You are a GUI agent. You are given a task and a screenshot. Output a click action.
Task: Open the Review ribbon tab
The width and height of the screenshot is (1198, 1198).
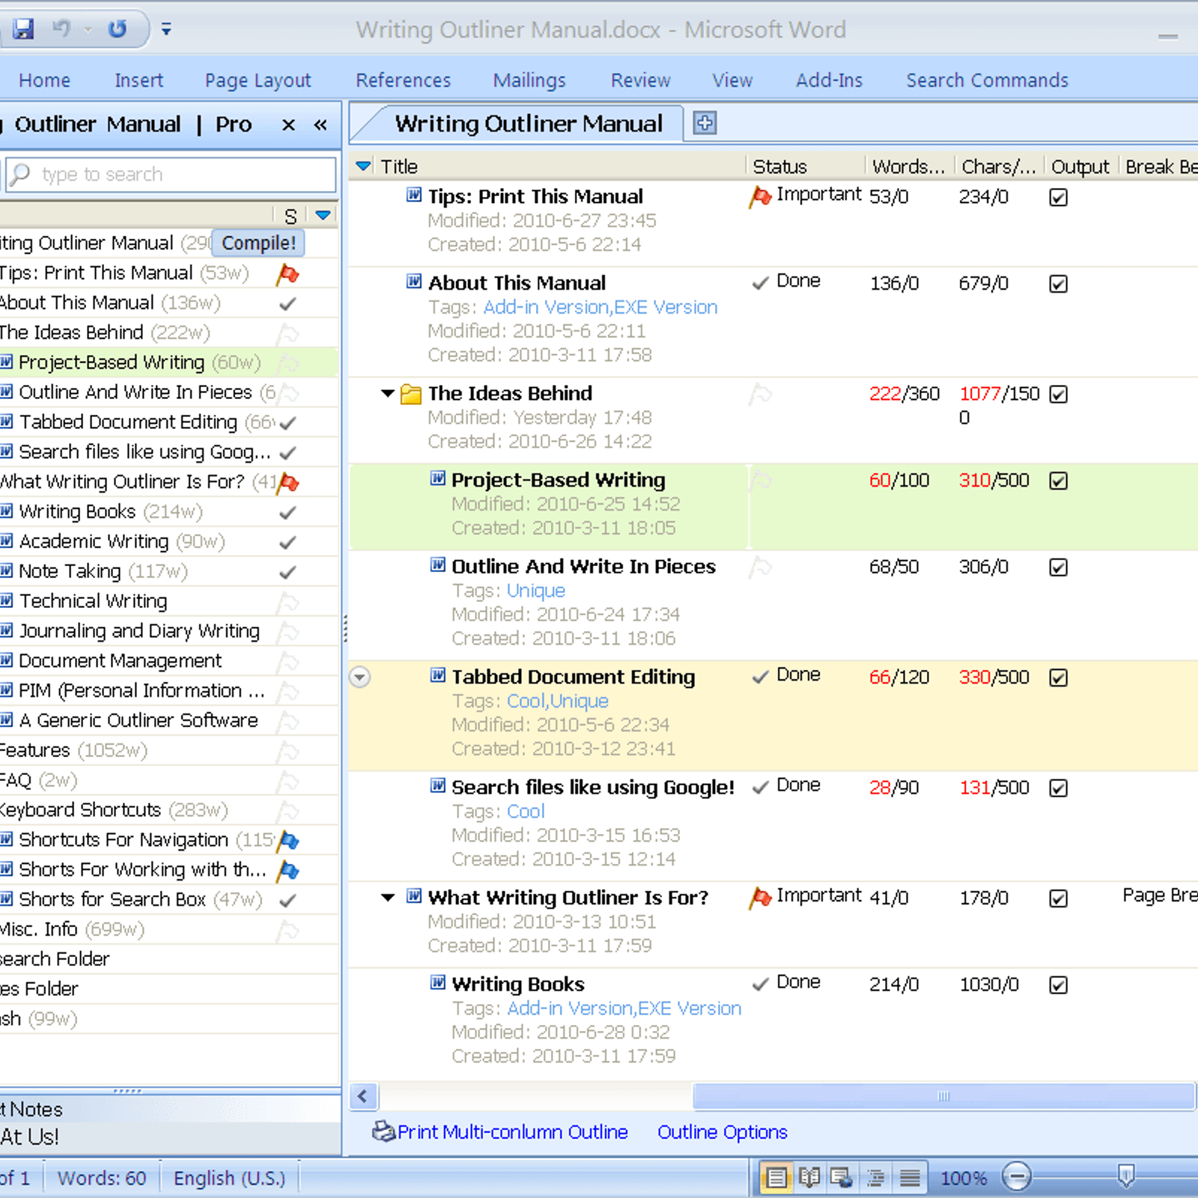tap(641, 80)
